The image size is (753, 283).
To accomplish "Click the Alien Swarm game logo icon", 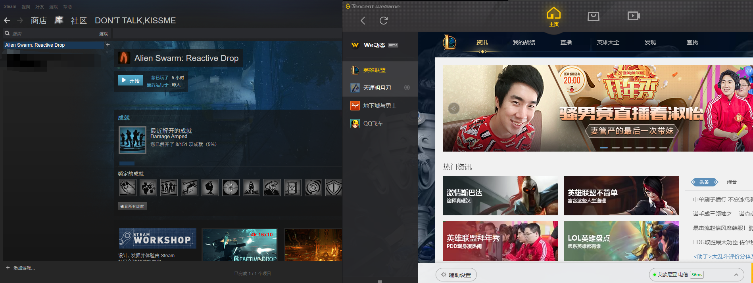I will click(124, 58).
